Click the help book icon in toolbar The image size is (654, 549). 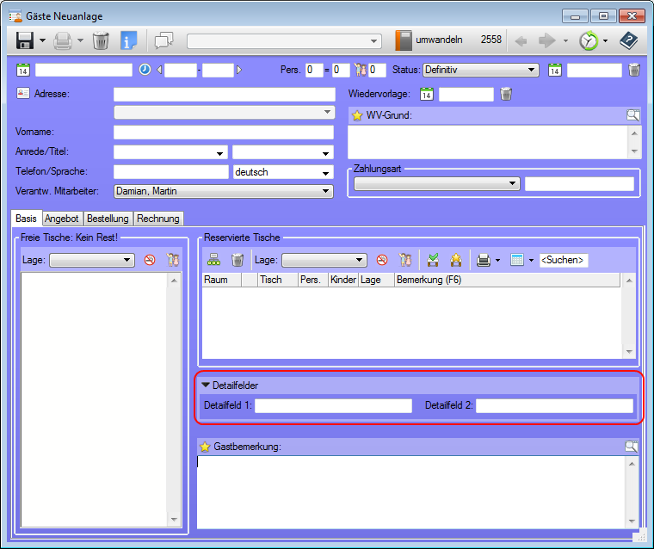tap(630, 40)
